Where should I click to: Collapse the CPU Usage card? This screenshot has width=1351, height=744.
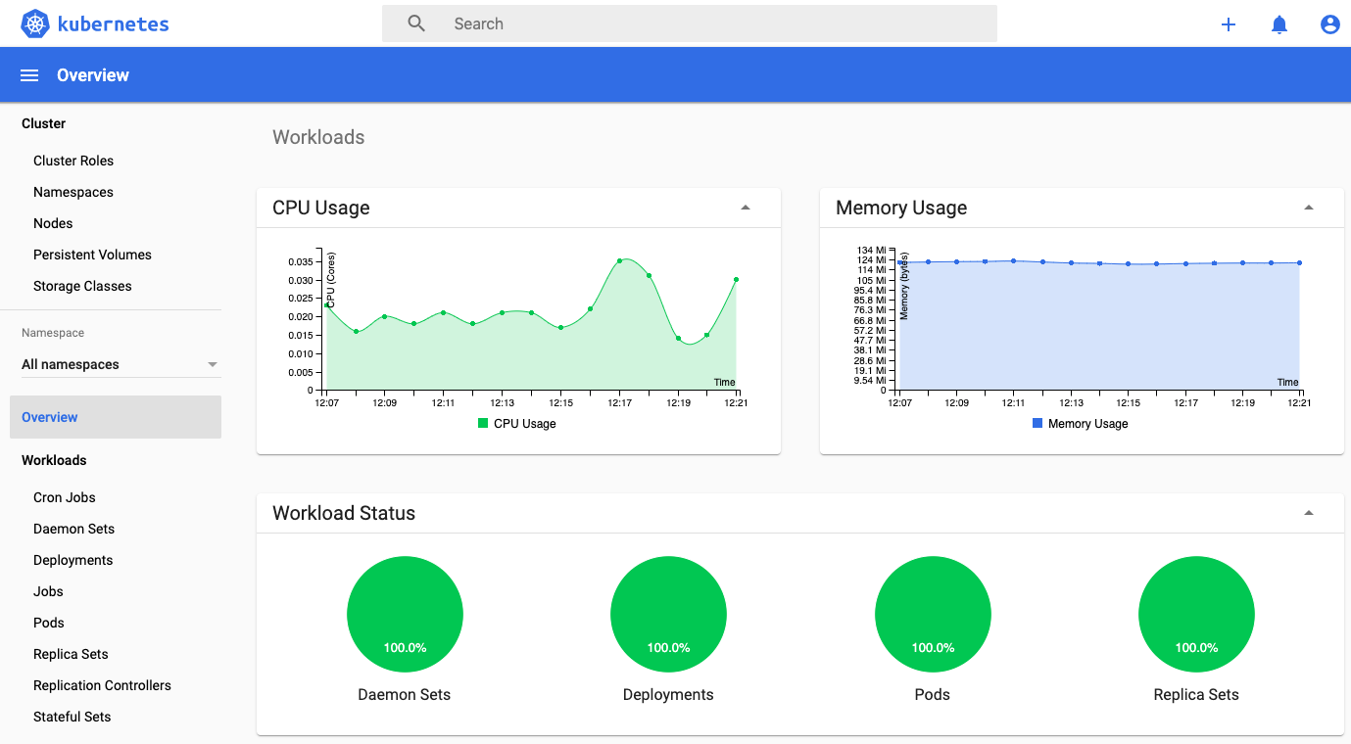[746, 207]
